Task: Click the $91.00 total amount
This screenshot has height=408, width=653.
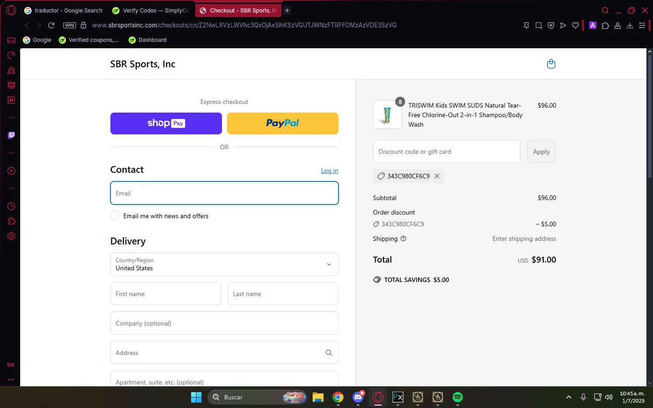Action: [544, 260]
